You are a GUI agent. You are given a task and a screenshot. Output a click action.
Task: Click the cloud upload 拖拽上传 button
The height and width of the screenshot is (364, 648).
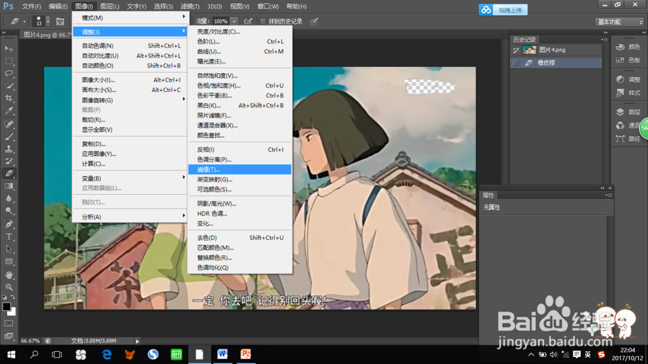[503, 10]
